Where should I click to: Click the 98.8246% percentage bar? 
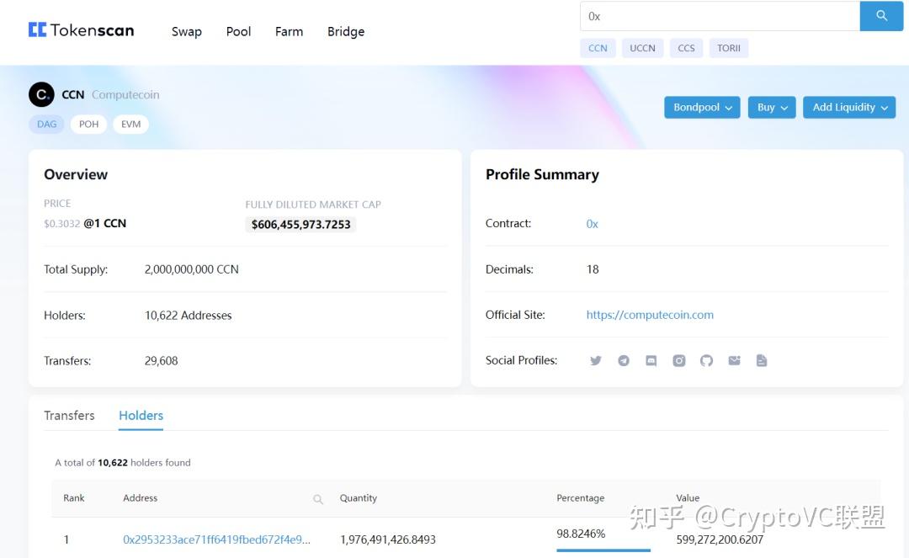603,550
